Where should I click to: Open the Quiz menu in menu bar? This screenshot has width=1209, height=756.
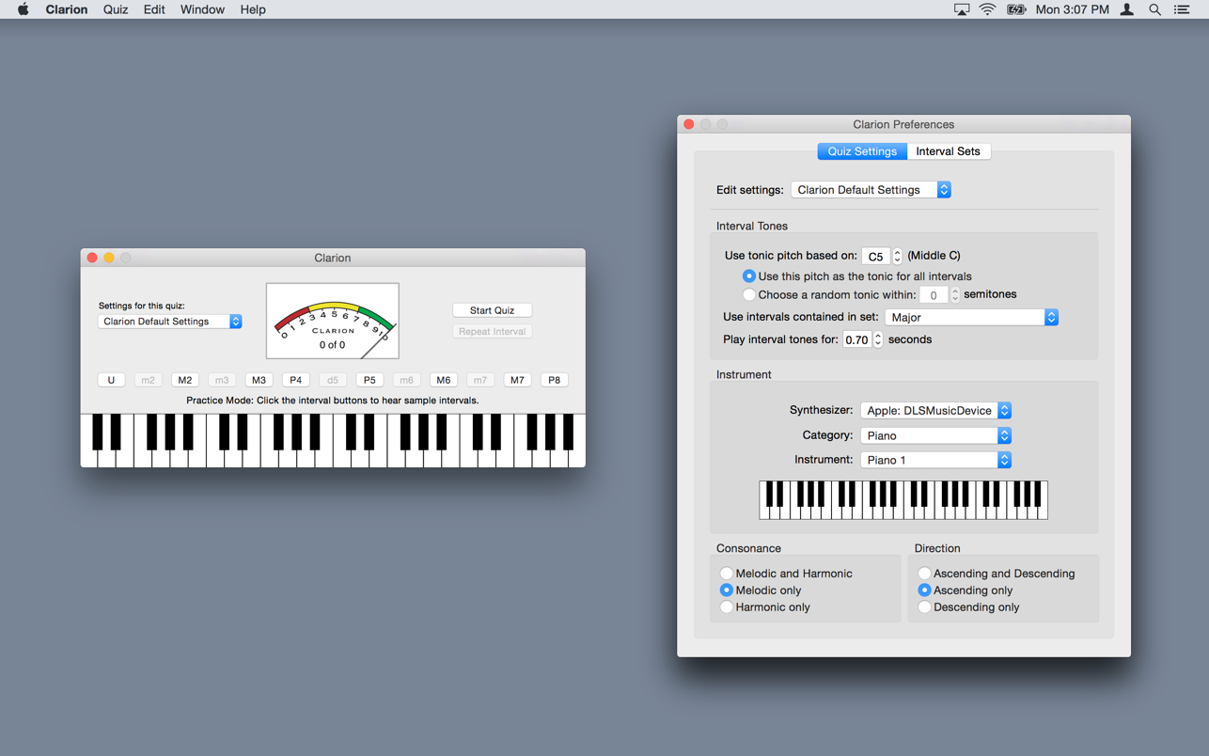[116, 9]
